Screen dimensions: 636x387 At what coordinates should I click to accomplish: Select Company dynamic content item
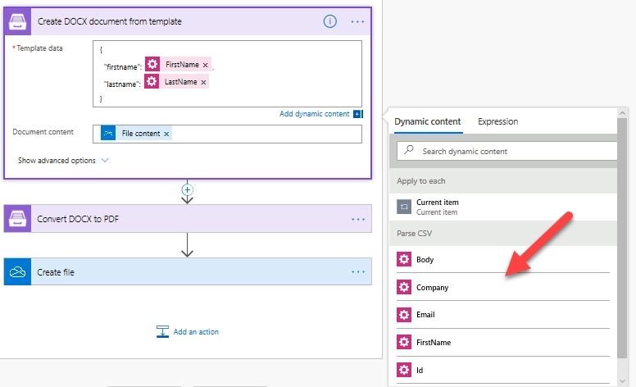pyautogui.click(x=503, y=287)
